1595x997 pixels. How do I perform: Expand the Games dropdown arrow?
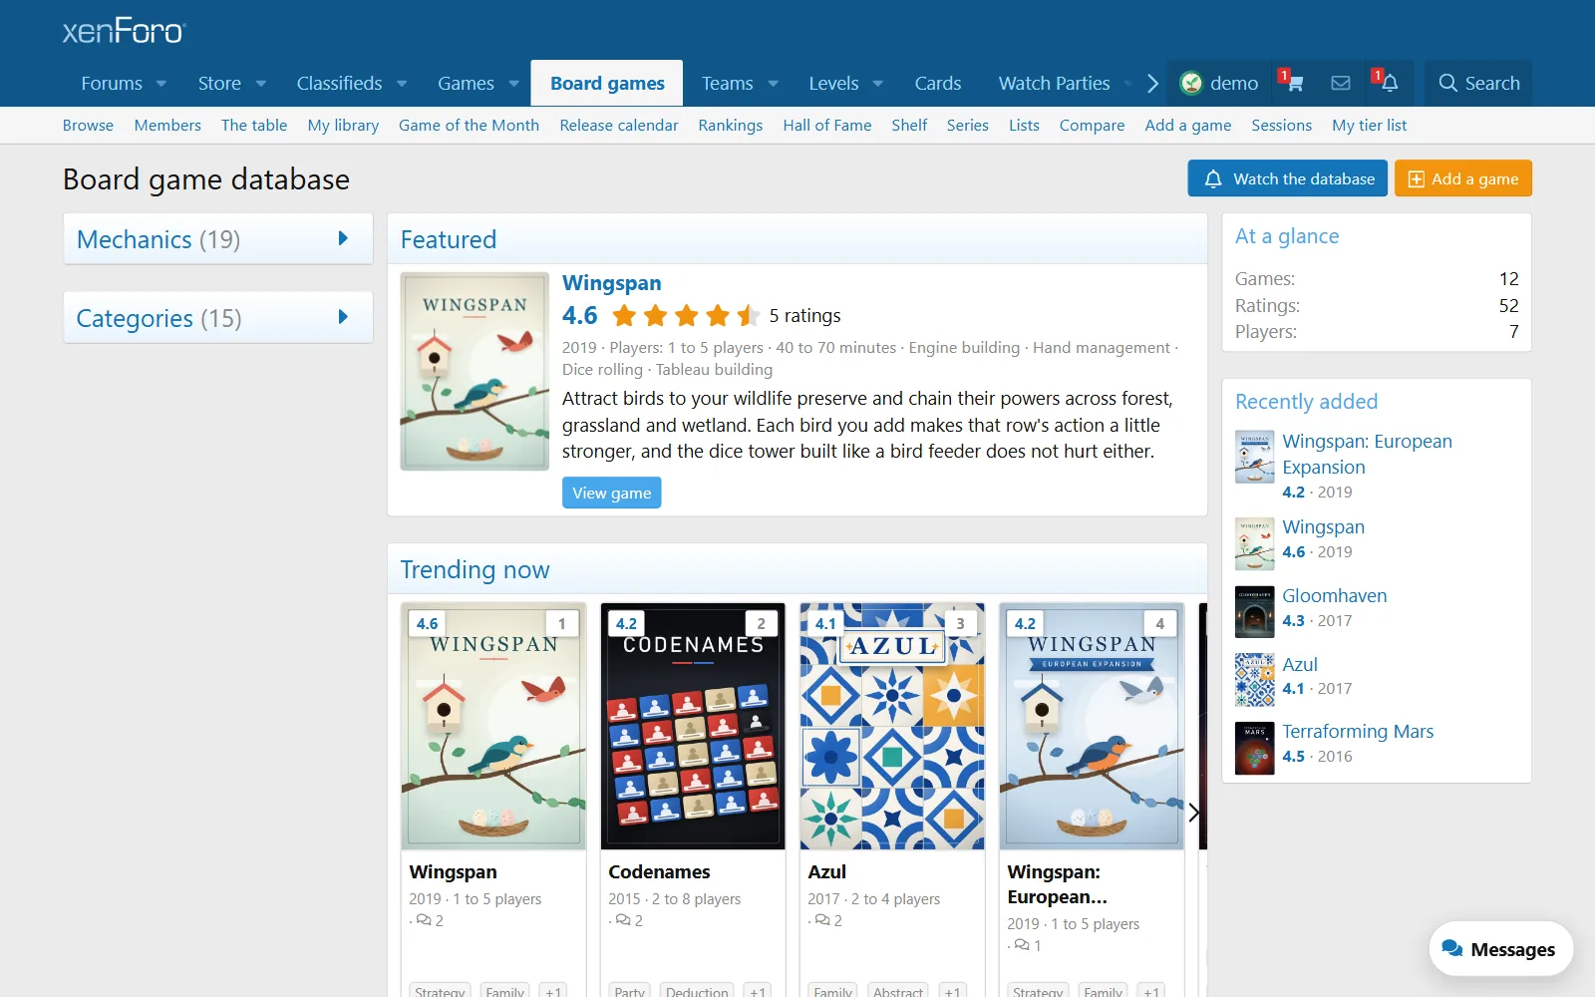(x=514, y=84)
